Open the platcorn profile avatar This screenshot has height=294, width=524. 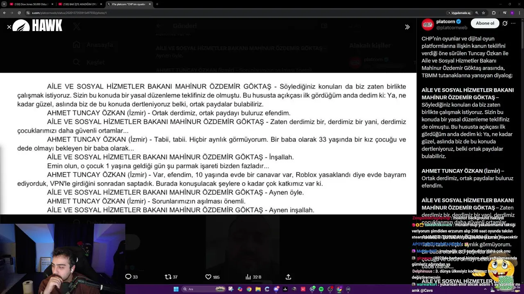428,24
